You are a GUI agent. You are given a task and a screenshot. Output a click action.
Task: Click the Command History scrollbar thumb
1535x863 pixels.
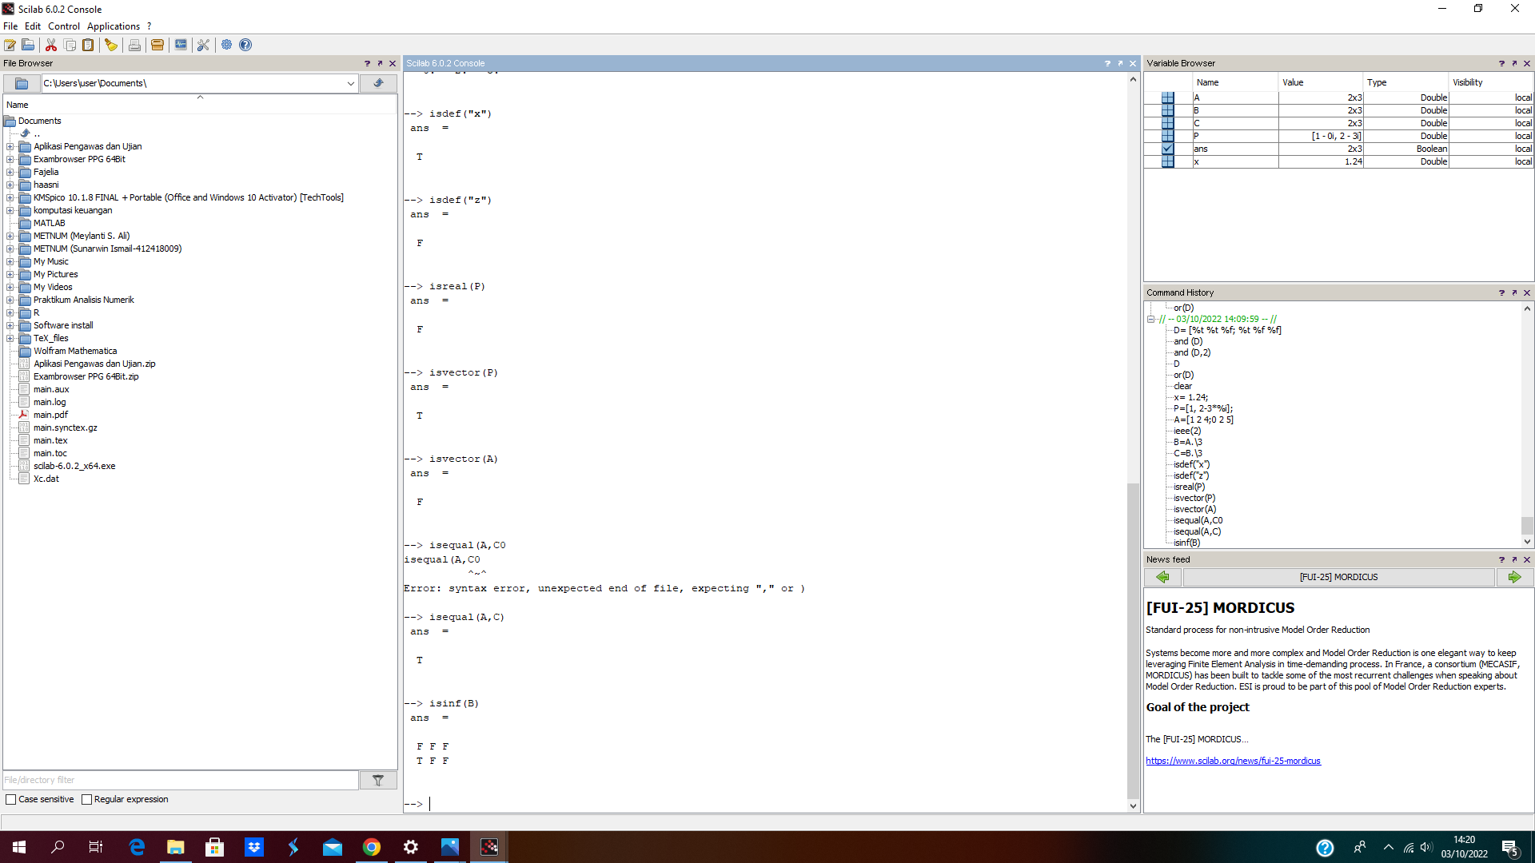click(1527, 525)
